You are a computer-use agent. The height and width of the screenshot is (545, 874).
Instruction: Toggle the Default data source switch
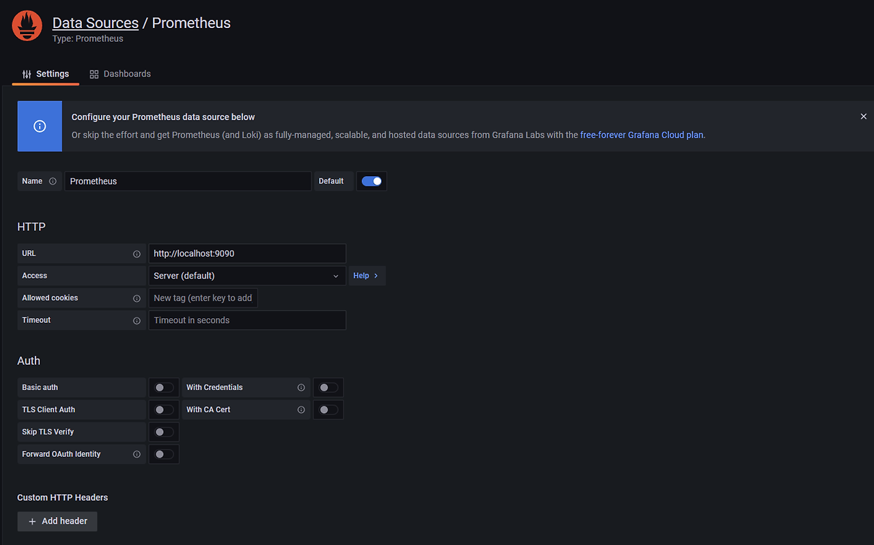[x=371, y=181]
